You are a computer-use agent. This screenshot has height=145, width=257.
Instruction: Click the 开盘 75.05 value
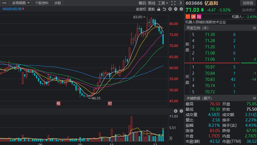(251, 104)
